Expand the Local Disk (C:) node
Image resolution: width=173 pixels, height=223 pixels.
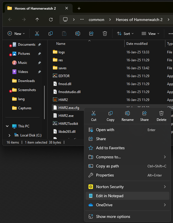tap(10, 135)
